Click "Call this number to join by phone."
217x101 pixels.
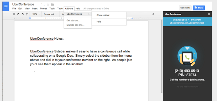(x=187, y=80)
